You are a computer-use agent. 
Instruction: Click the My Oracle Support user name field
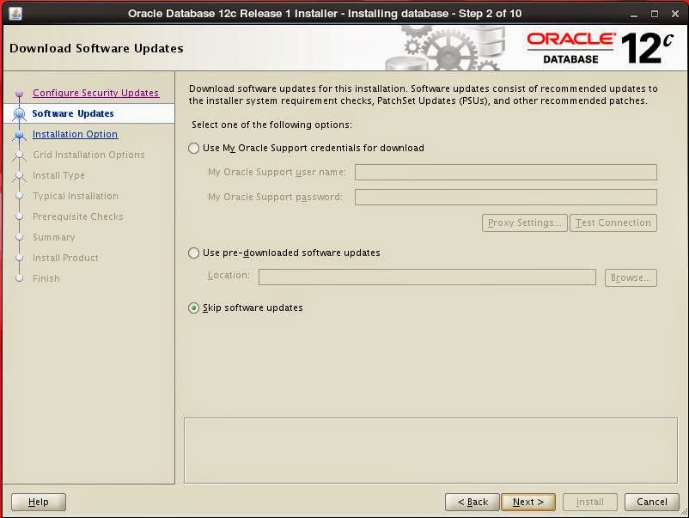pos(506,172)
